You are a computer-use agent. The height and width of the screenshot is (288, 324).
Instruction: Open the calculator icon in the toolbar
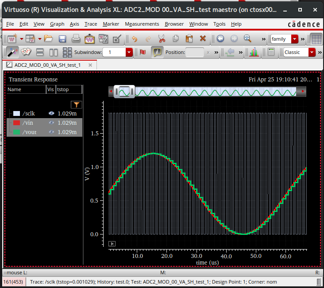point(271,52)
